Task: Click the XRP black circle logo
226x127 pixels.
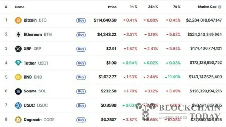Action: (x=18, y=49)
